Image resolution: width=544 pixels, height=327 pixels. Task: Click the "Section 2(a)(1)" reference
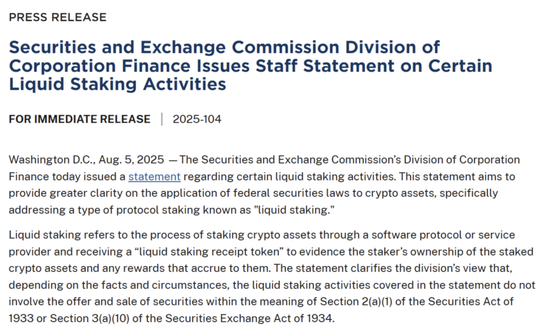[x=356, y=301]
